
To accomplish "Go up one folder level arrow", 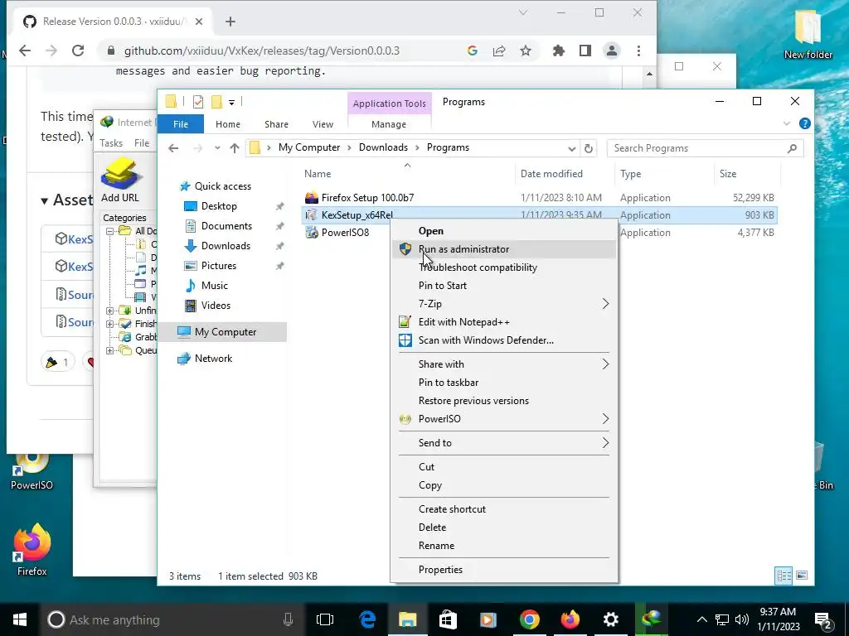I will pos(235,148).
